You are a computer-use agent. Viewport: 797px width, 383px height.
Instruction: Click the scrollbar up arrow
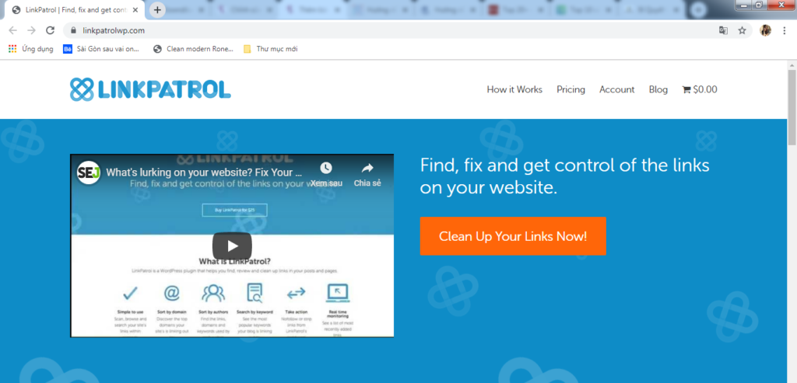pyautogui.click(x=792, y=65)
